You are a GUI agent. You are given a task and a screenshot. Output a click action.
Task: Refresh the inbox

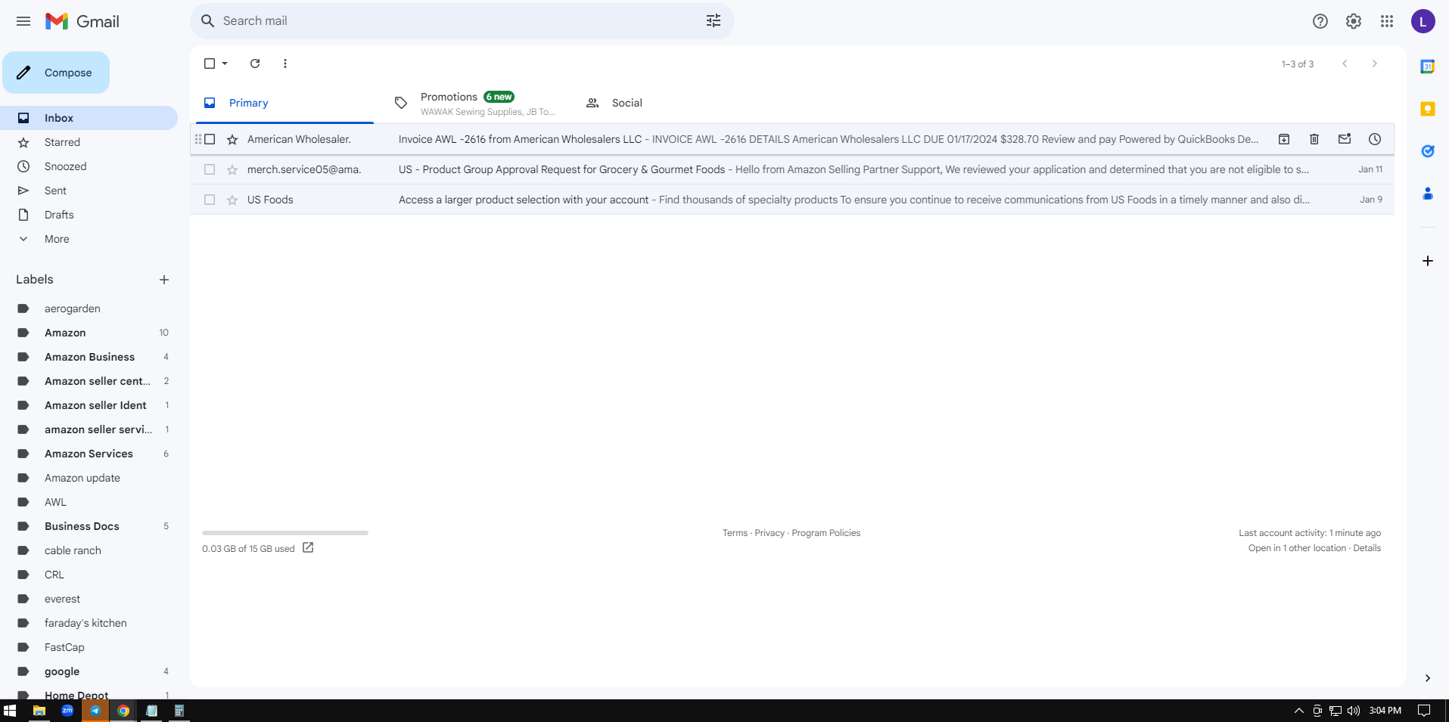(255, 64)
